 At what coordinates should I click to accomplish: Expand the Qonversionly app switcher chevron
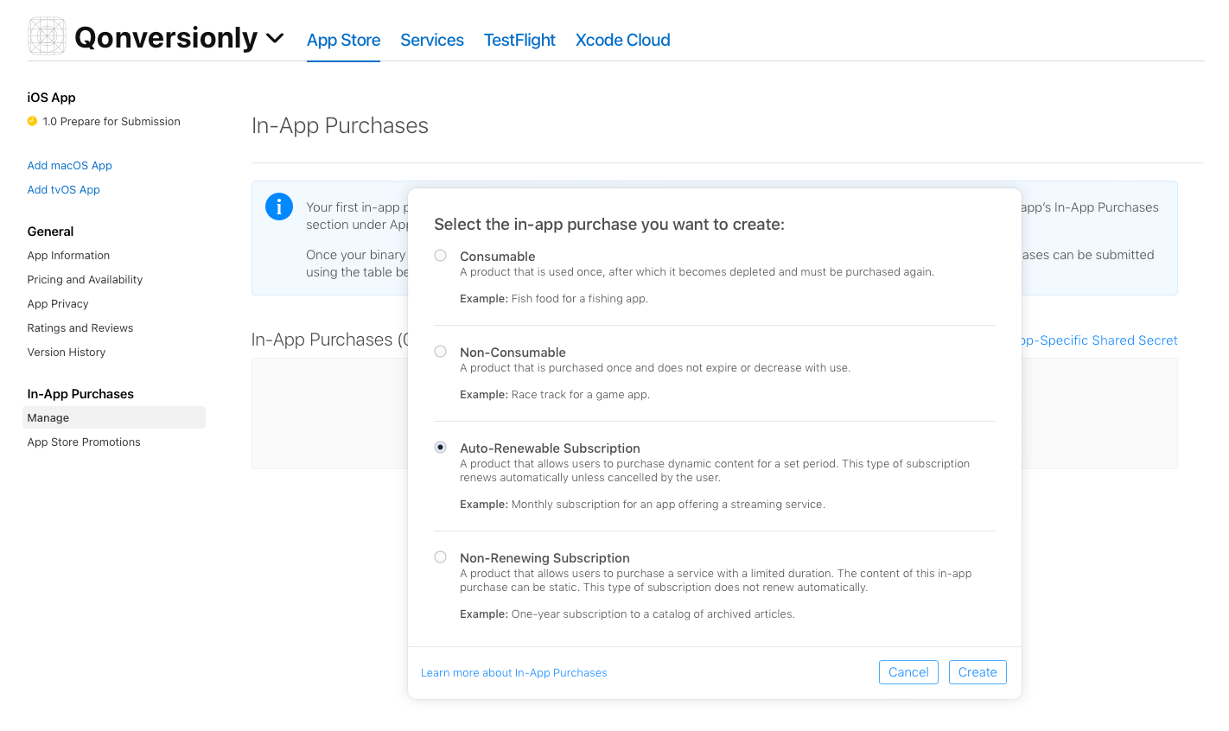point(275,38)
